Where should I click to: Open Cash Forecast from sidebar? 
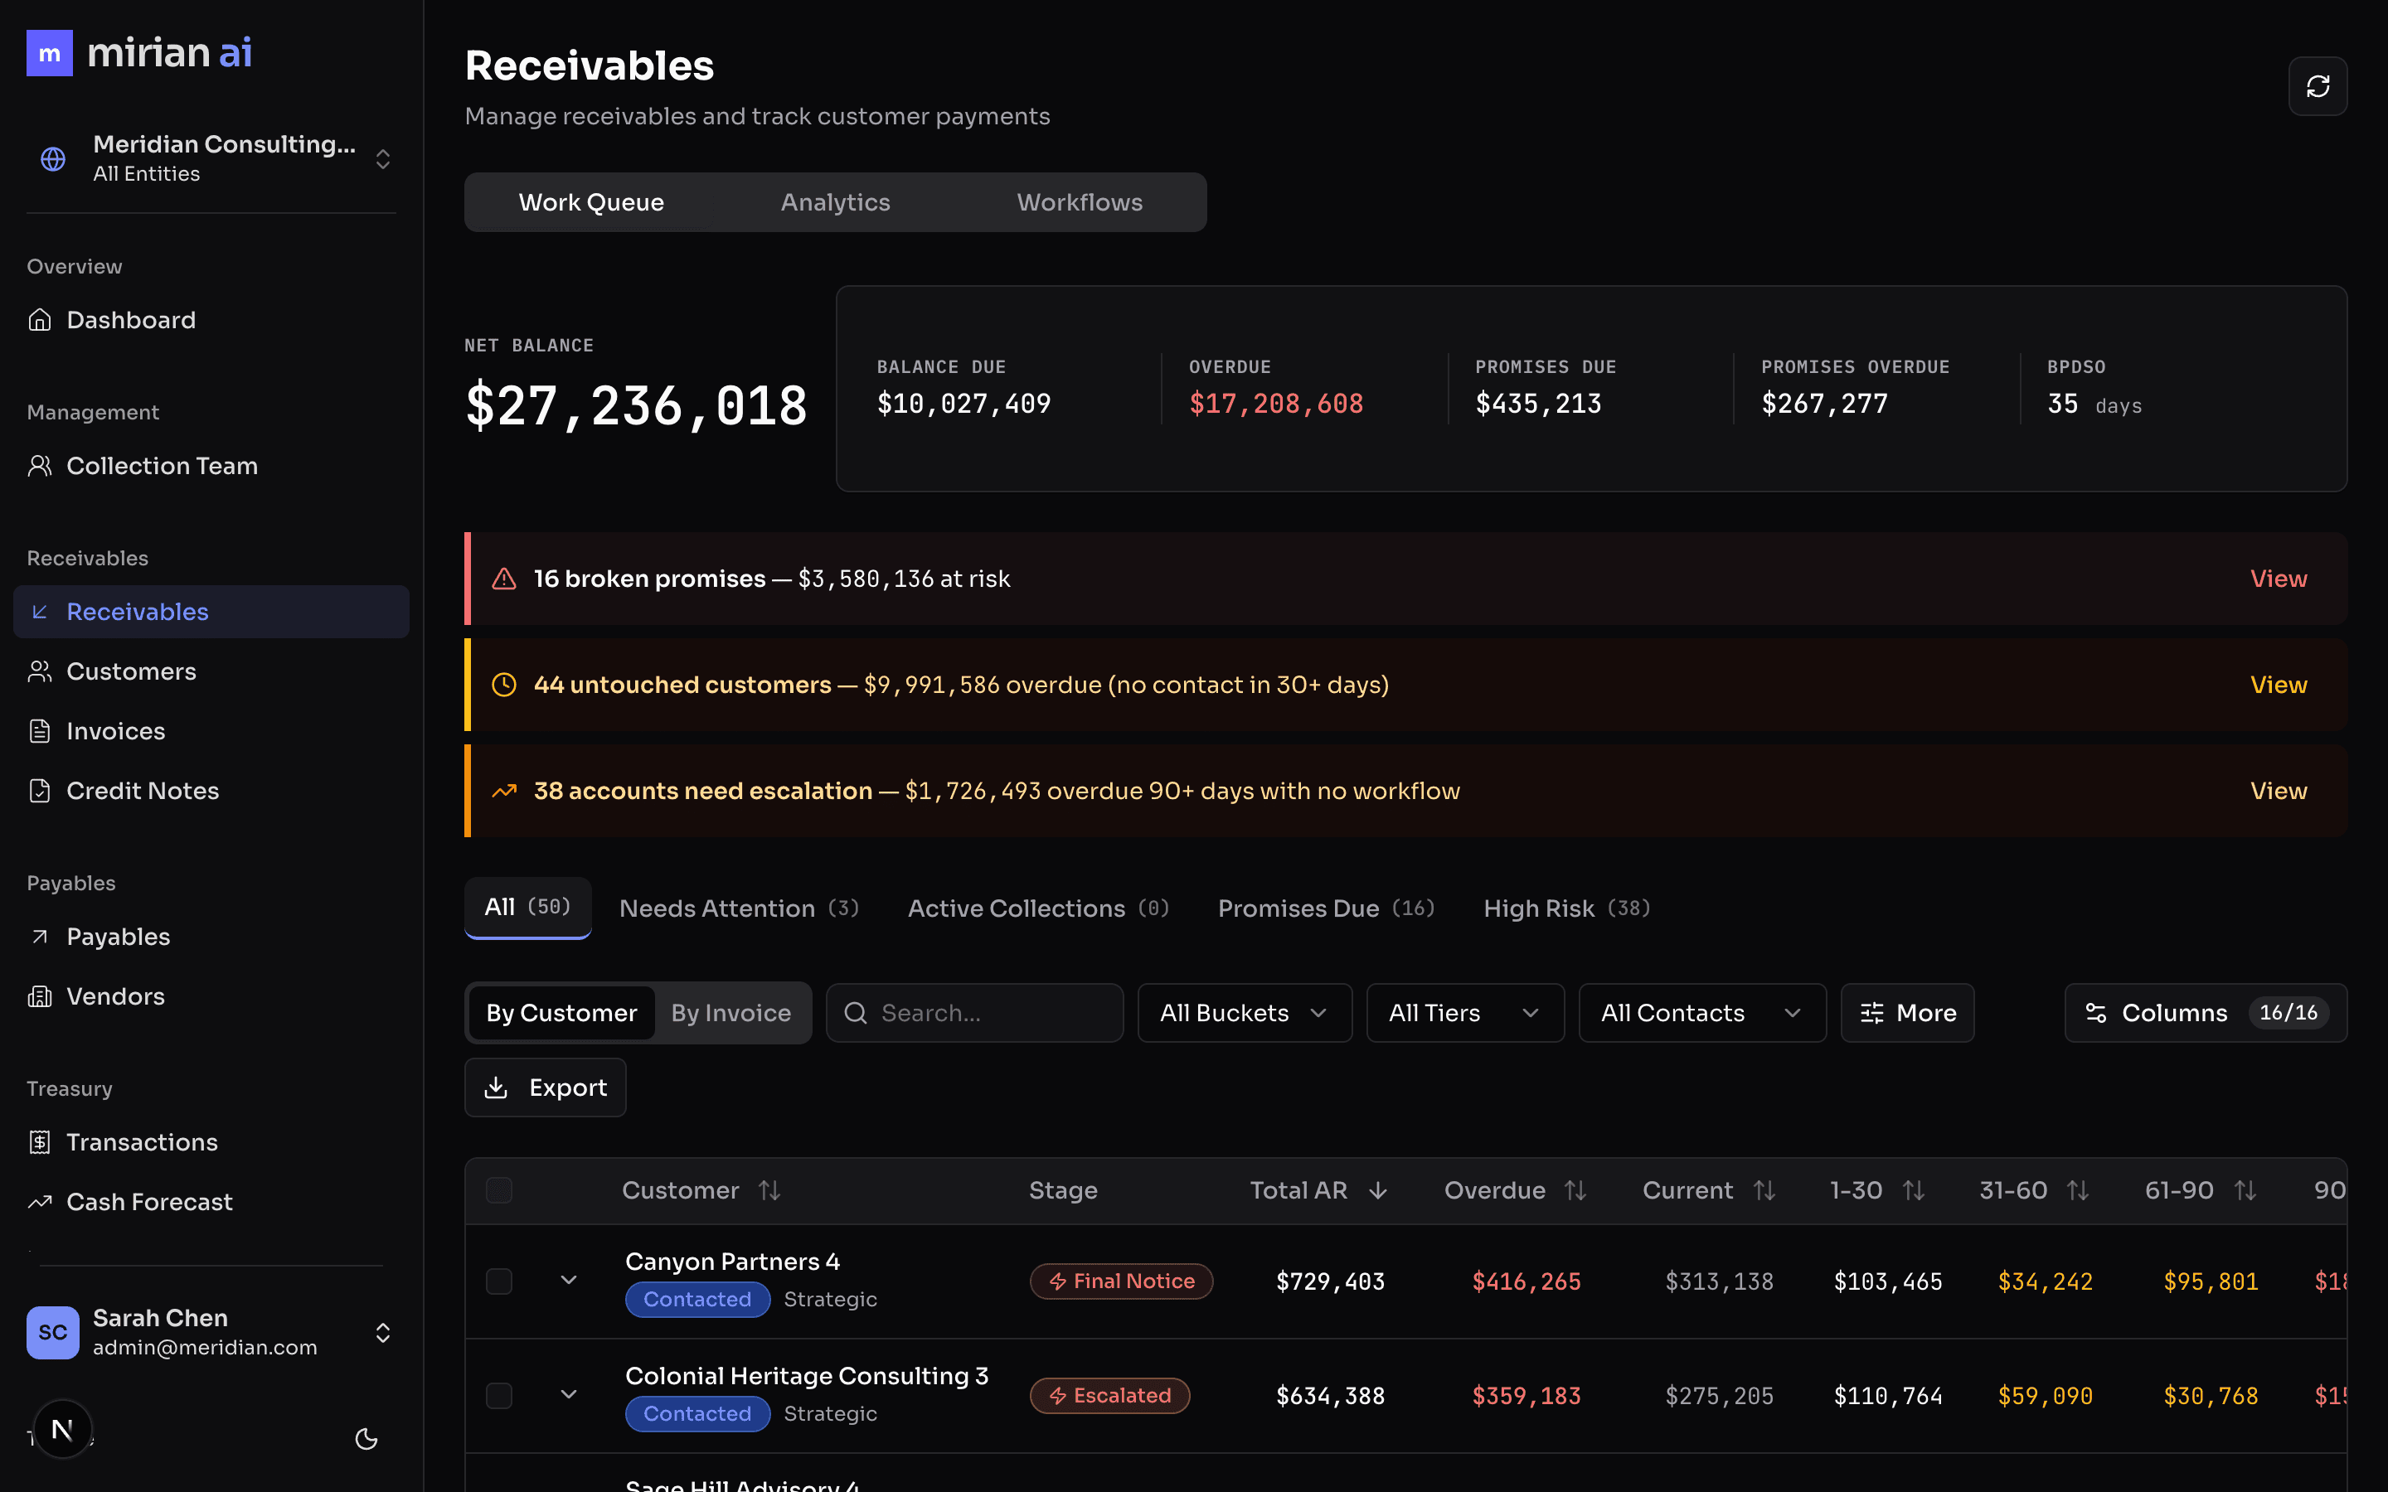tap(149, 1202)
